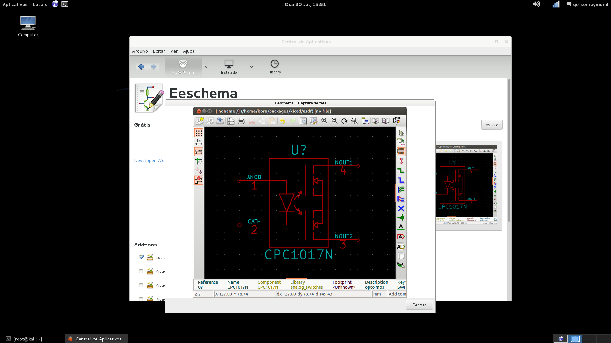Image resolution: width=611 pixels, height=343 pixels.
Task: Switch to the root@kali terminal taskbar item
Action: [x=24, y=339]
